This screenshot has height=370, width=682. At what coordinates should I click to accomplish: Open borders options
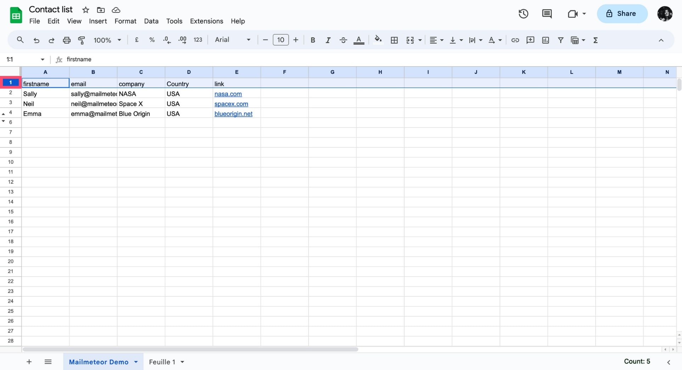click(394, 40)
